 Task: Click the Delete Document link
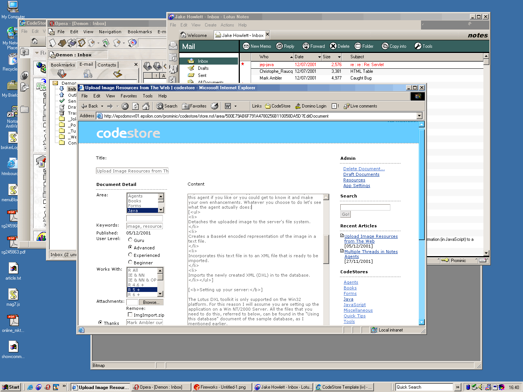click(x=364, y=169)
